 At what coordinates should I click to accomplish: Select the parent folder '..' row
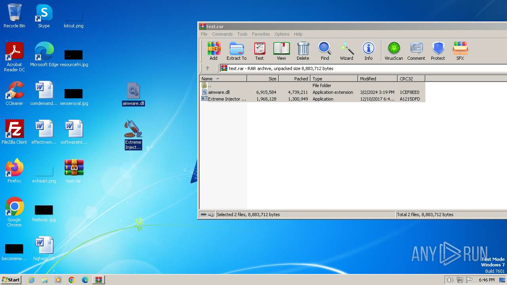pos(313,85)
